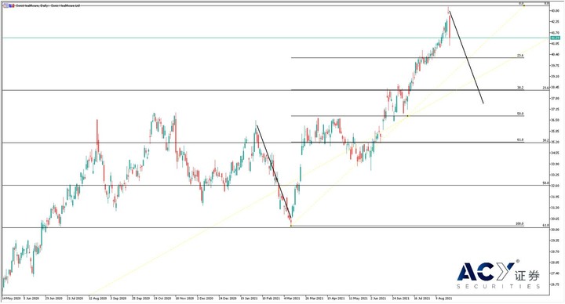
Task: Select the Fibonacci anchor point on the 50.0 line
Action: (407, 116)
